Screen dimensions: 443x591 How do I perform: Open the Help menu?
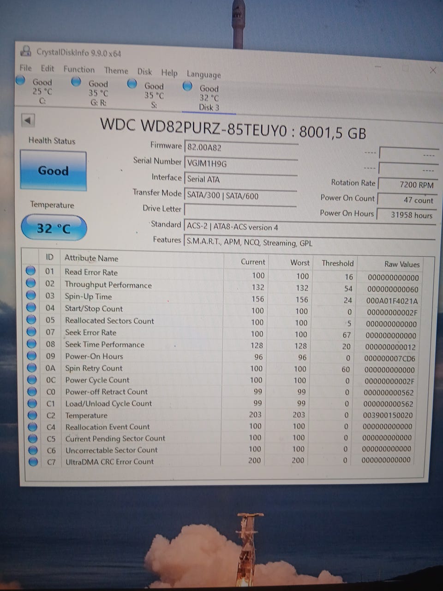tap(169, 72)
